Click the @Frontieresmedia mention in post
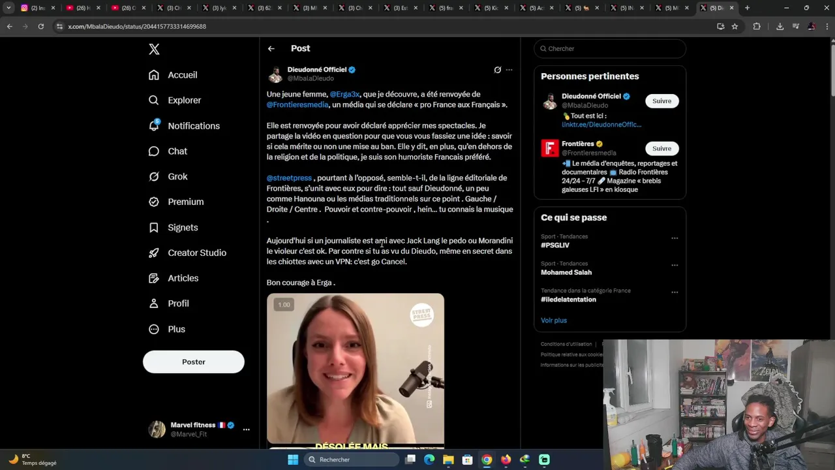 click(297, 105)
